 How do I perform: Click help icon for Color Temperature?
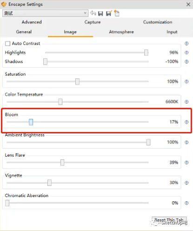coord(186,102)
